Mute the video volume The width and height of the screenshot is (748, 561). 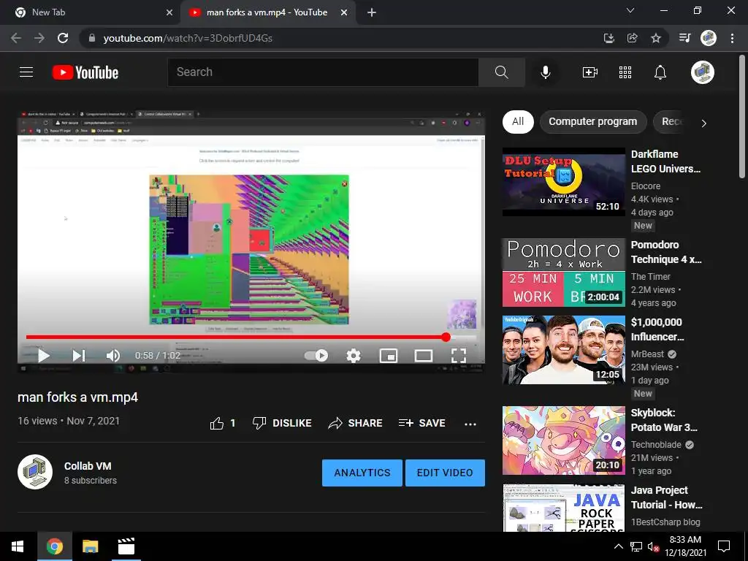click(x=113, y=356)
